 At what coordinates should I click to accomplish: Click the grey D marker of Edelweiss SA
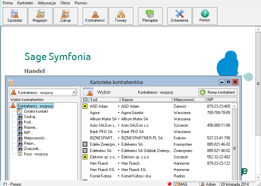coord(85,151)
